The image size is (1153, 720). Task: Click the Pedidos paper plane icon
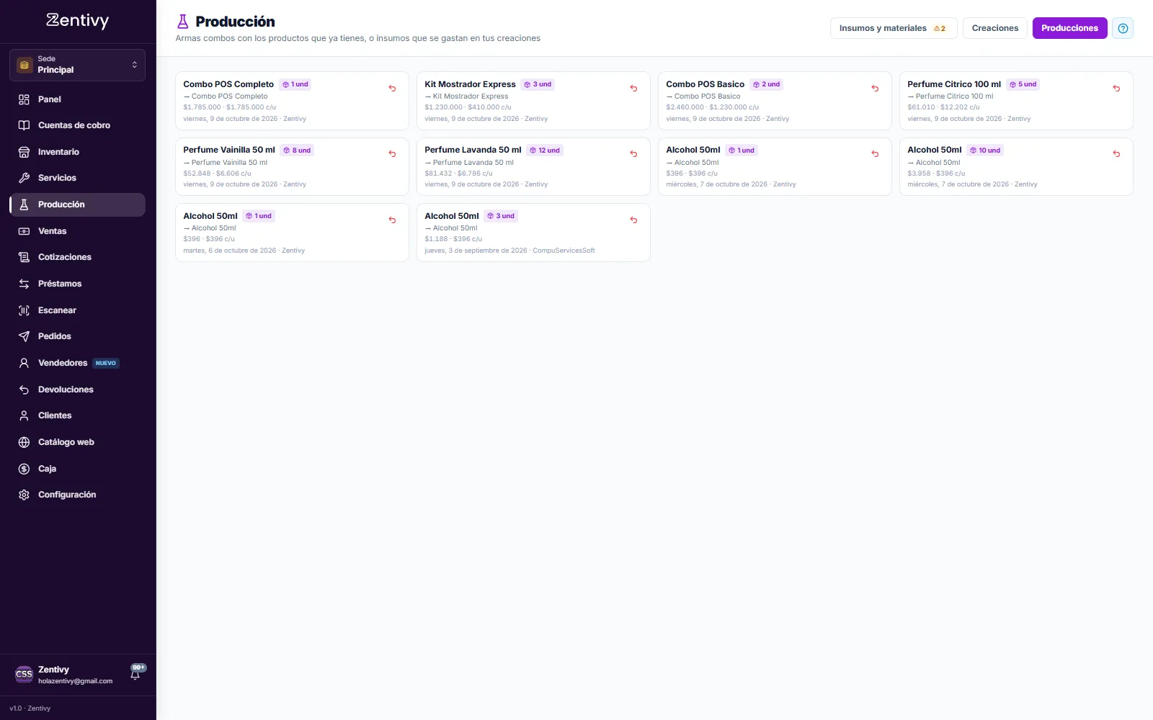click(24, 336)
